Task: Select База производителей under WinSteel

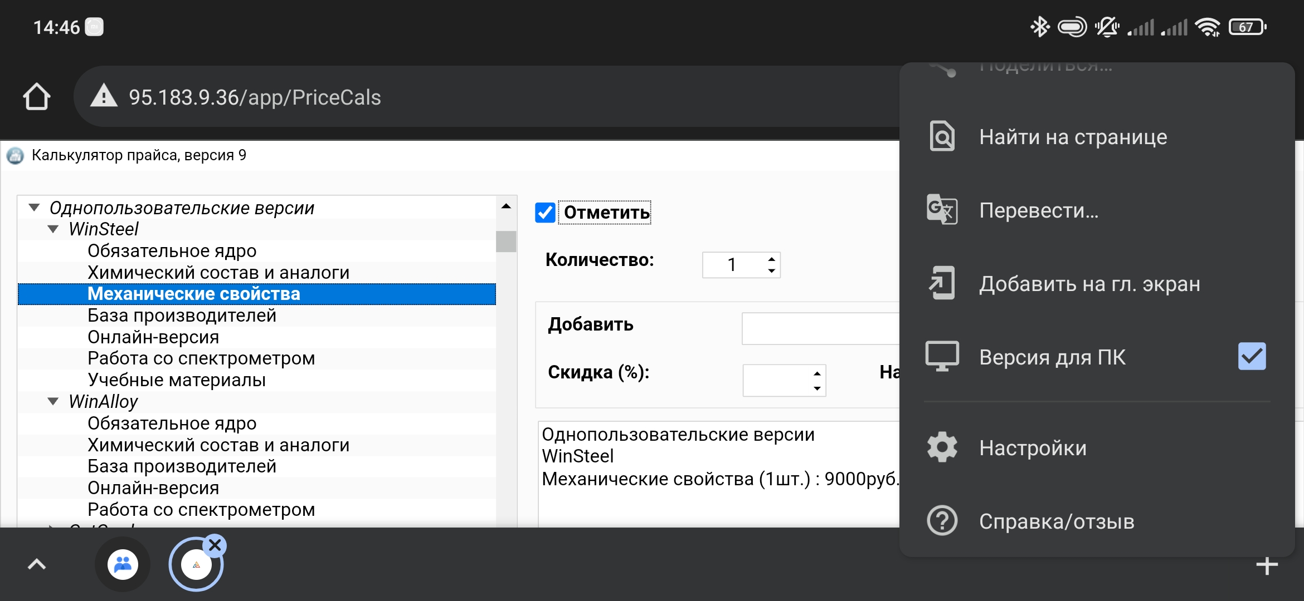Action: 182,316
